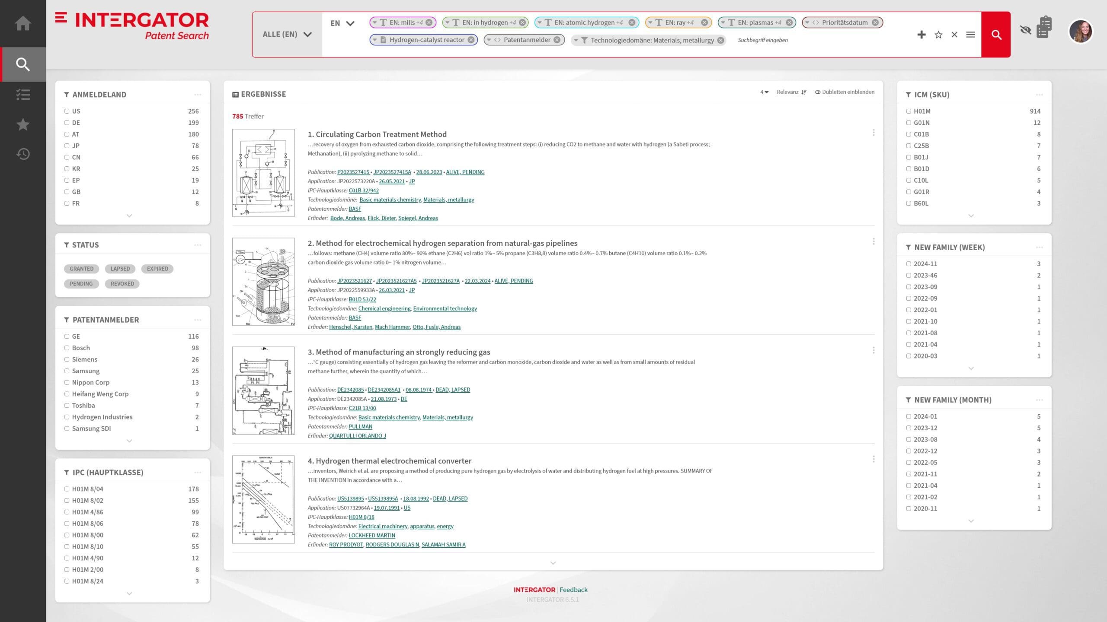
Task: Expand more New Family (Month) entries
Action: tap(971, 520)
